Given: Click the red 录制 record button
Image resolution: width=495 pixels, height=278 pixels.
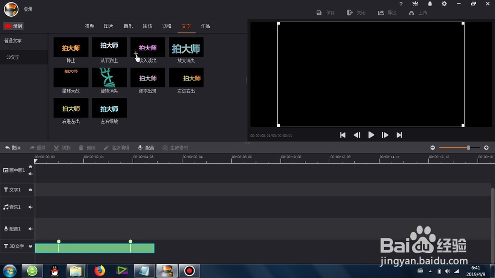Looking at the screenshot, I should pos(13,26).
